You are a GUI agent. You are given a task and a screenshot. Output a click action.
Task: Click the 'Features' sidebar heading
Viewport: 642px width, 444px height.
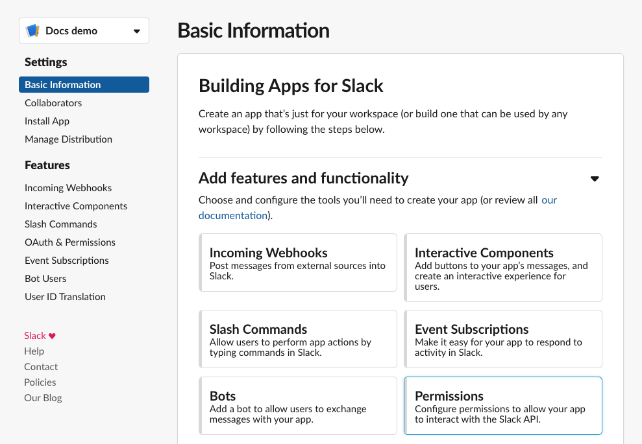click(x=47, y=165)
